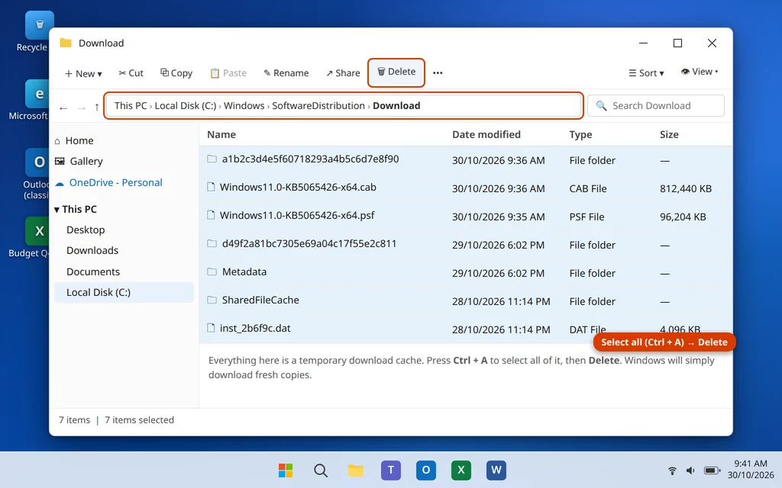Open Outlook from the taskbar
This screenshot has width=782, height=488.
coord(426,470)
